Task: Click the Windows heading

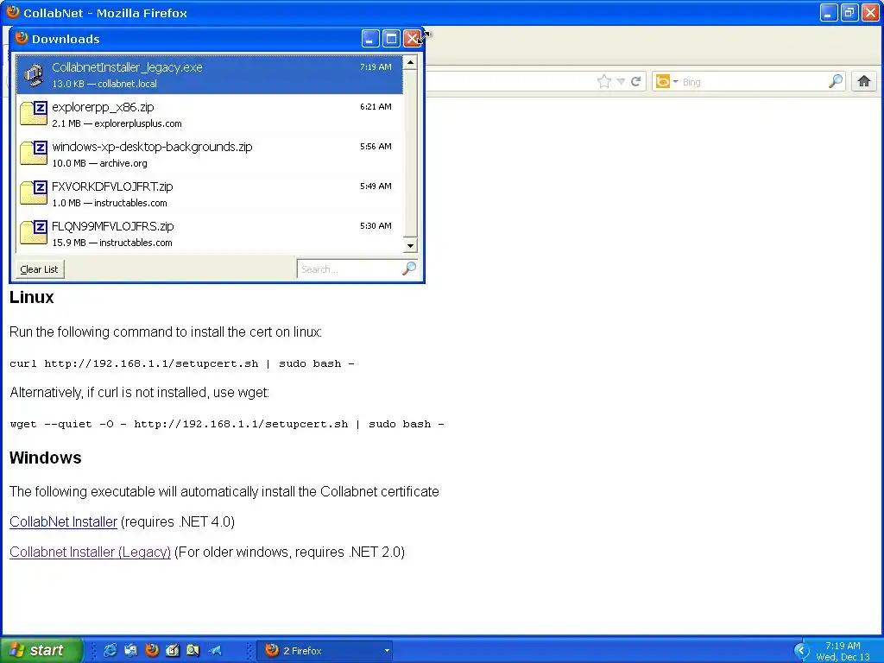Action: tap(46, 458)
